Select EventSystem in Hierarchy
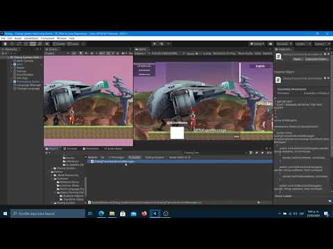The width and height of the screenshot is (333, 249). click(x=25, y=75)
